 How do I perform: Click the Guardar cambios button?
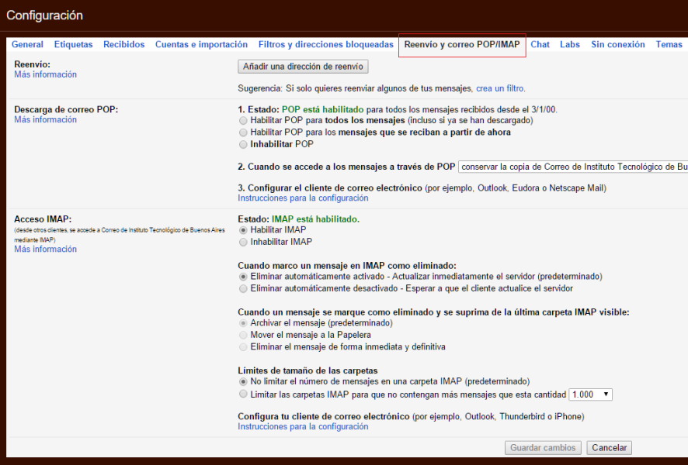pyautogui.click(x=544, y=448)
